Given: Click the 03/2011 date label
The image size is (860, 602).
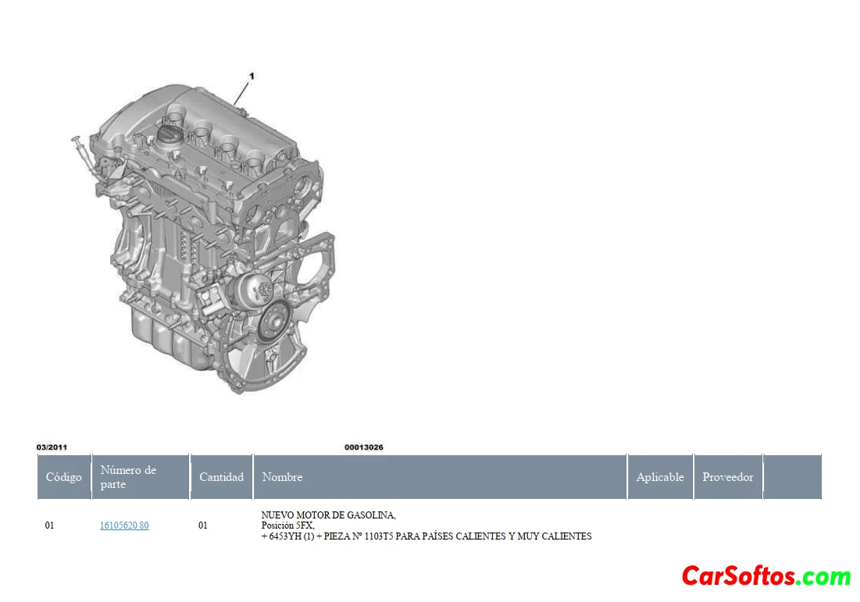Looking at the screenshot, I should [52, 447].
